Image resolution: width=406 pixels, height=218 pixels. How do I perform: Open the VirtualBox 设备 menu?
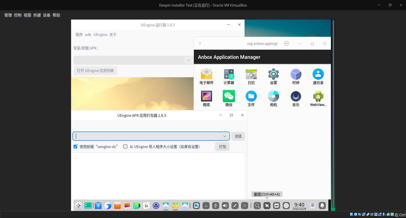pos(47,15)
